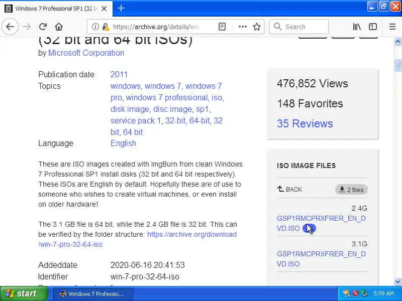Select the Windows 7 Professional SP1 tab

click(x=56, y=9)
